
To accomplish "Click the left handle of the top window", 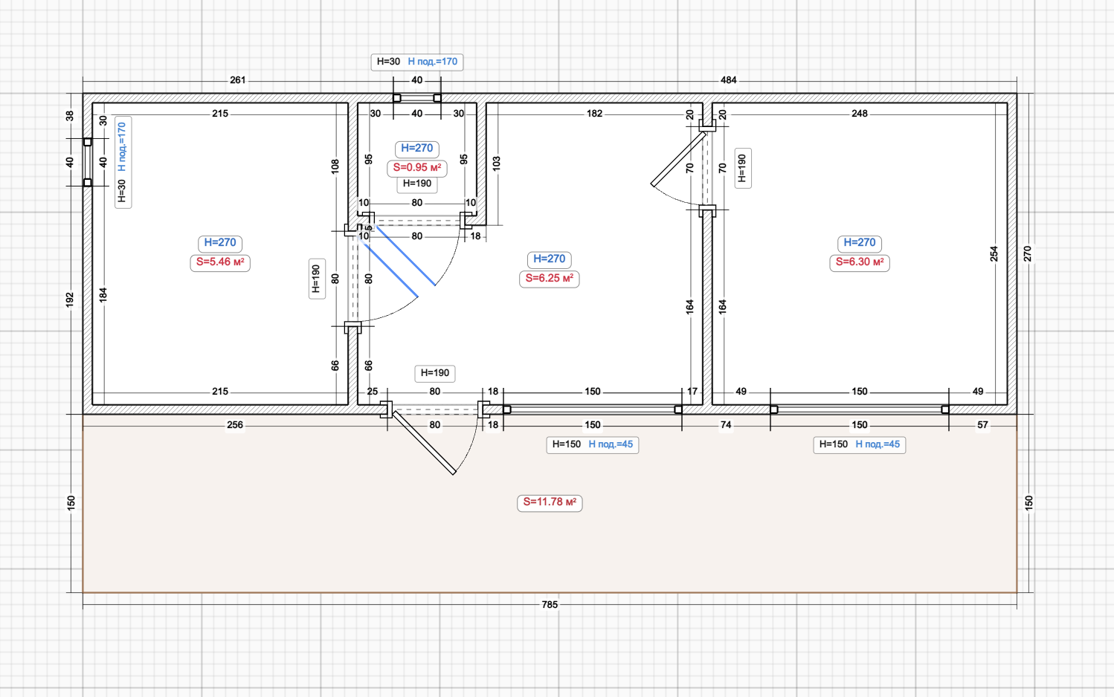I will 397,98.
